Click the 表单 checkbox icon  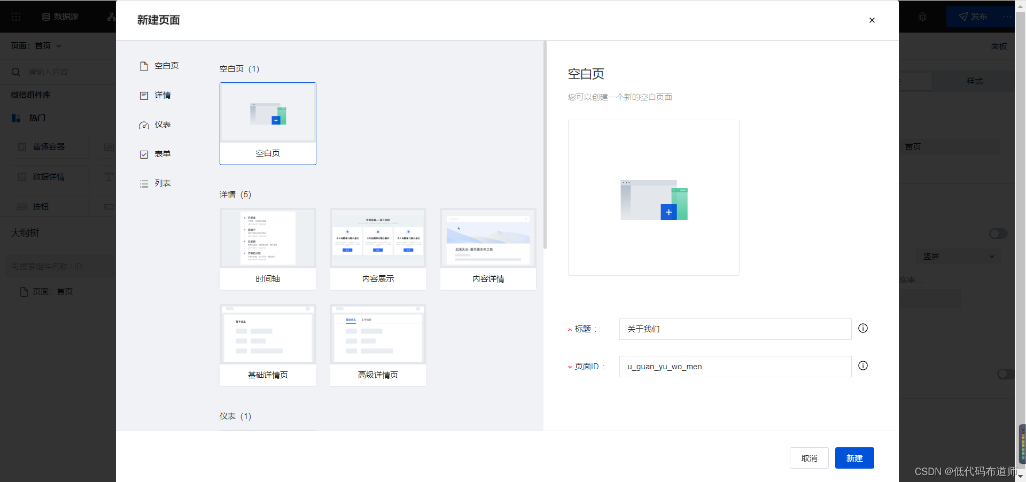pos(144,154)
